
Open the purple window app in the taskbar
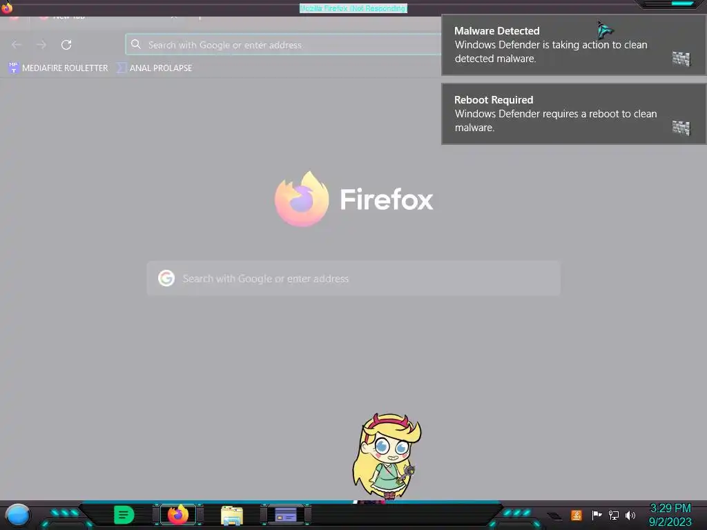[285, 515]
